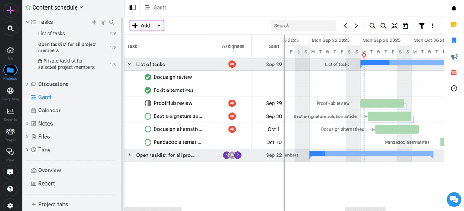
Task: Open the blue bookmarks icon
Action: tap(454, 40)
